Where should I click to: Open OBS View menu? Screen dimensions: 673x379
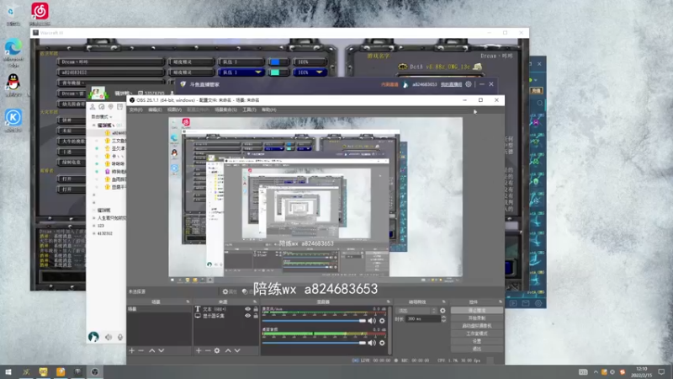pyautogui.click(x=174, y=110)
